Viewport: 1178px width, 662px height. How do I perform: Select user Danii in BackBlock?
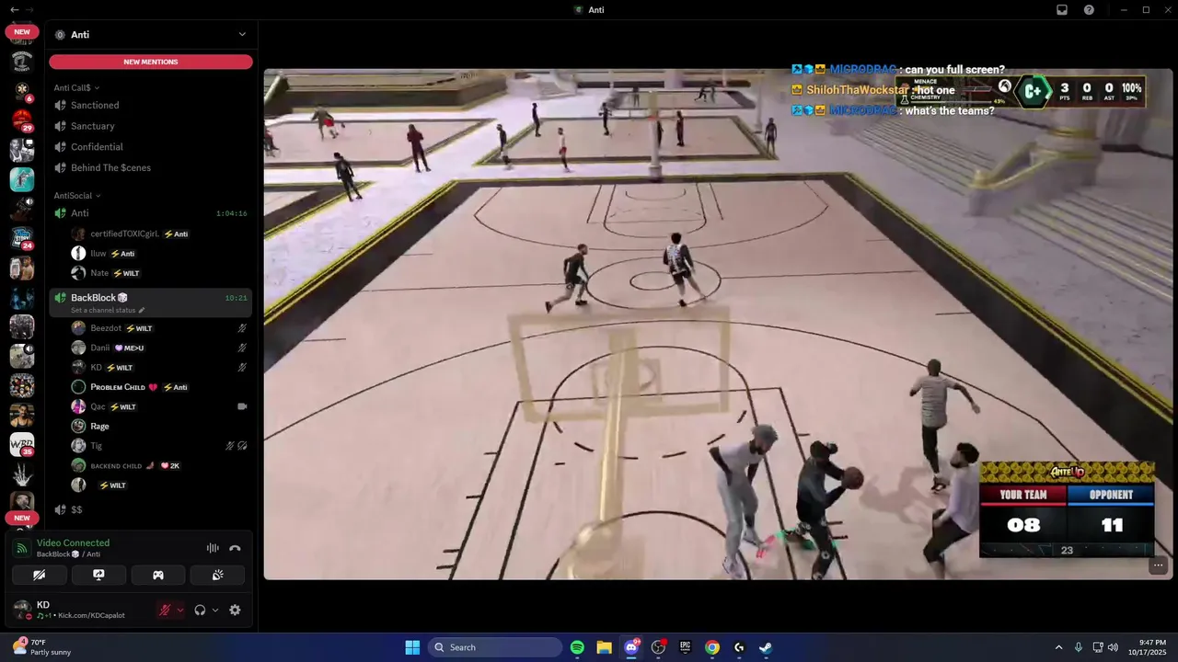[x=152, y=348]
